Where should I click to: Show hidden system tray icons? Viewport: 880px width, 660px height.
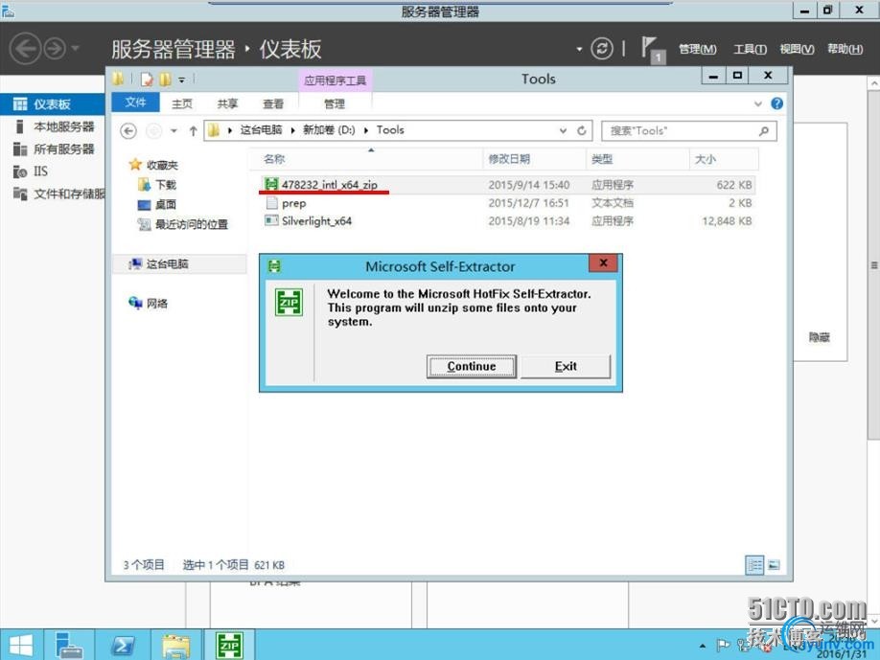click(x=702, y=647)
